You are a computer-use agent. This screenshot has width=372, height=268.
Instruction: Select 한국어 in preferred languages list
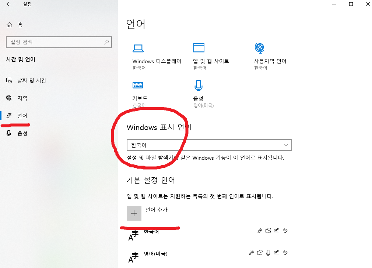coord(151,232)
